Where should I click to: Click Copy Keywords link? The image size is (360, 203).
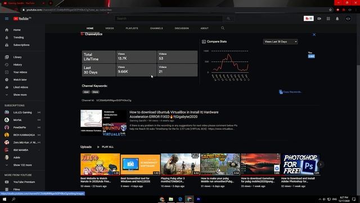[290, 92]
